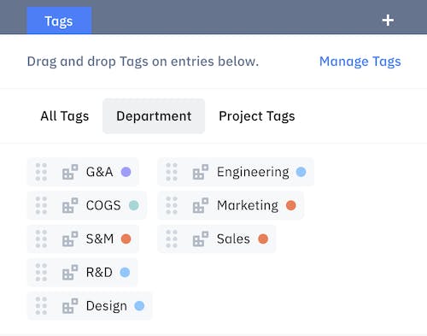Click the drag handle on Sales tag
This screenshot has width=427, height=336.
point(172,239)
